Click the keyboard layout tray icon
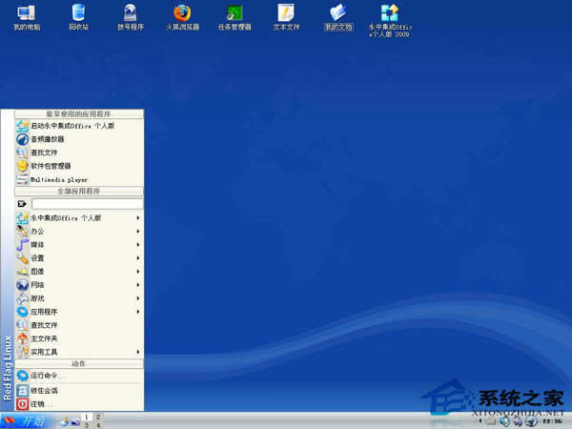The image size is (572, 429). 491,422
